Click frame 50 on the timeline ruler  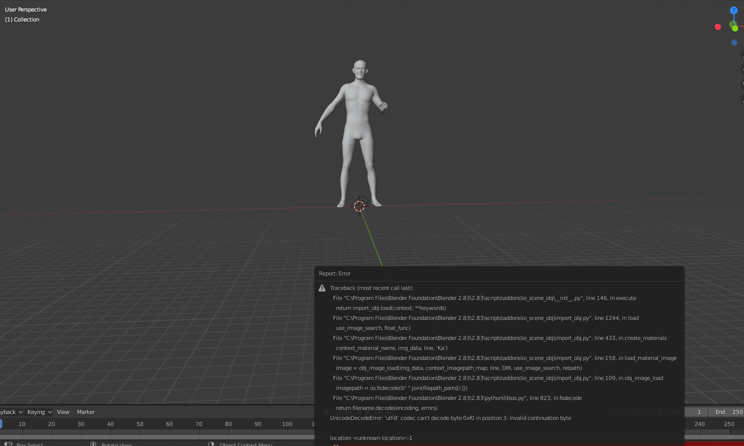coord(140,424)
